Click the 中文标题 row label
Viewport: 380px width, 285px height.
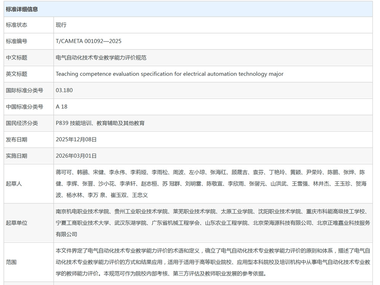click(x=16, y=58)
